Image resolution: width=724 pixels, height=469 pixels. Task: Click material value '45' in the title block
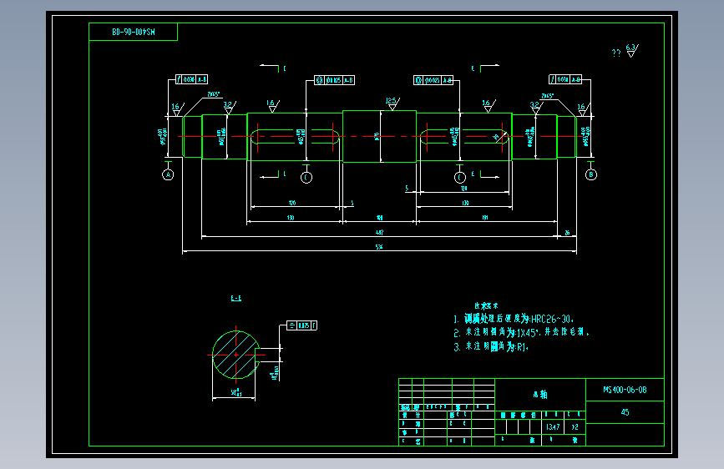[x=625, y=412]
